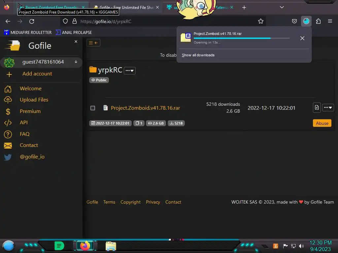Click the Gofile logo icon
Image resolution: width=338 pixels, height=253 pixels.
[13, 45]
